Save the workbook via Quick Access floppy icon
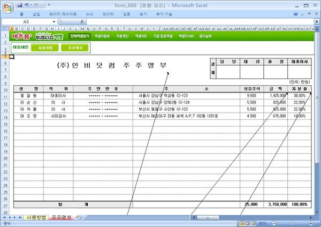 pyautogui.click(x=20, y=5)
